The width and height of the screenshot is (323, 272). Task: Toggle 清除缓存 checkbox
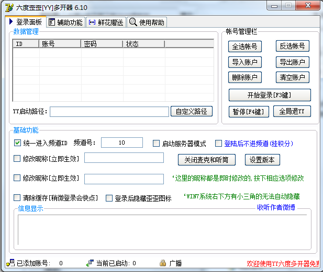tap(17, 198)
